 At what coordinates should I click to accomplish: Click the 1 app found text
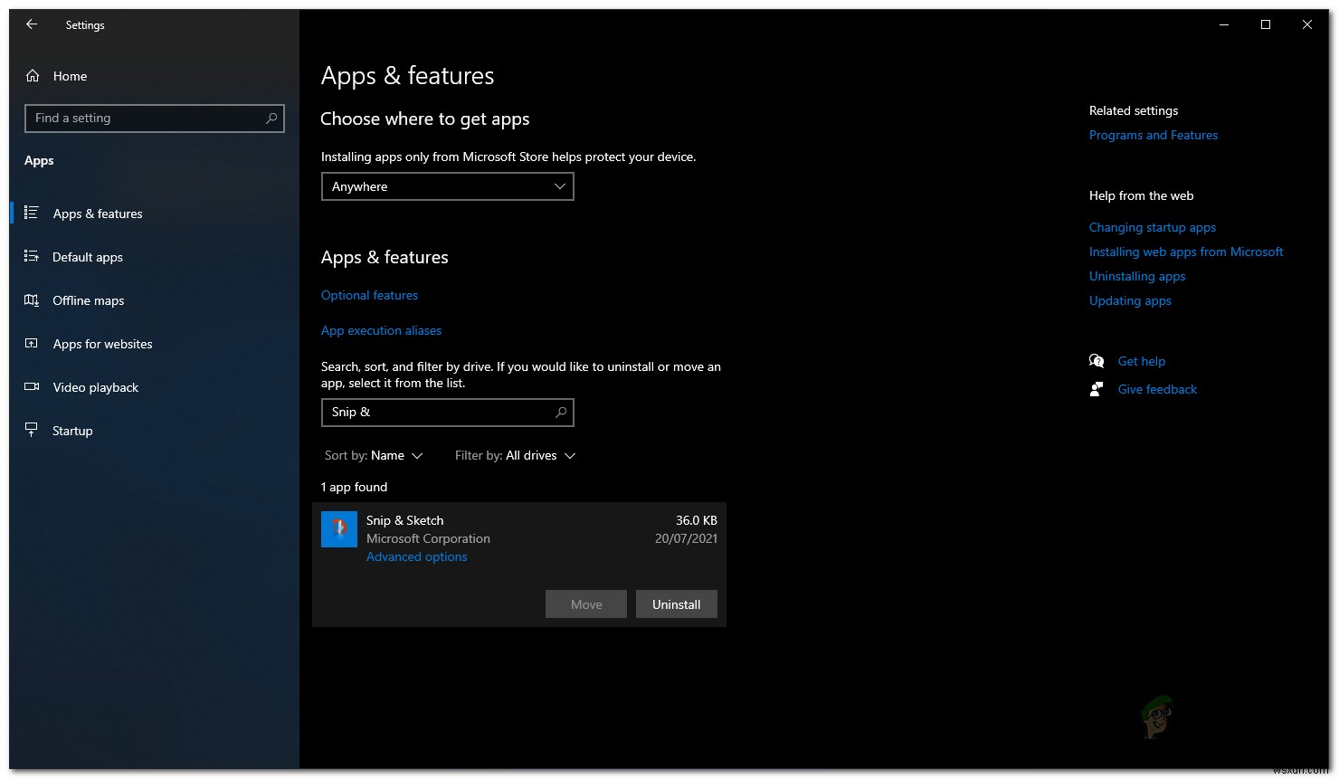point(354,487)
